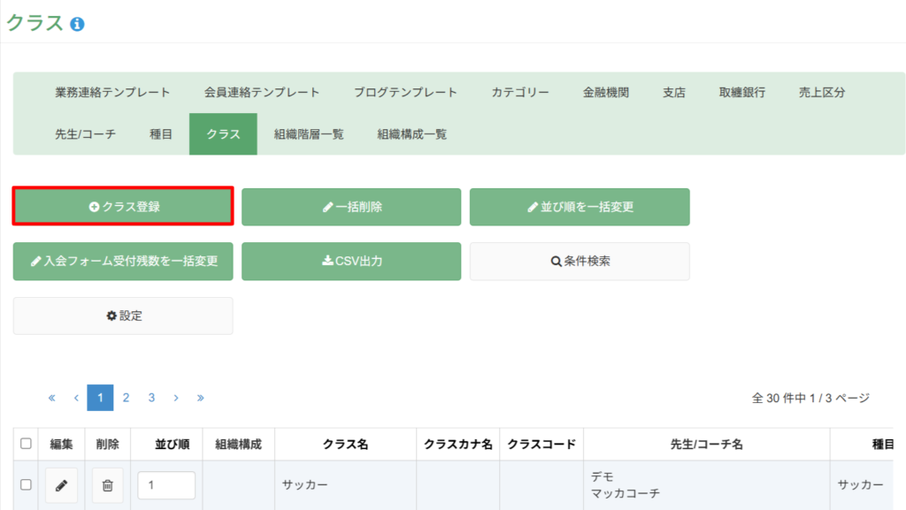Click the 並び順 input field showing 1
906x510 pixels.
coord(166,485)
